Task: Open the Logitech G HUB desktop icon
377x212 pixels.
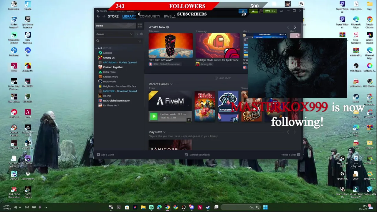Action: 342,162
